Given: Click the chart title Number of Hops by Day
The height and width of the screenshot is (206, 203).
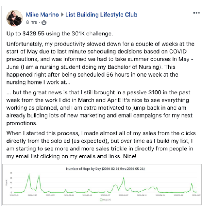Looking at the screenshot, I should tap(105, 169).
